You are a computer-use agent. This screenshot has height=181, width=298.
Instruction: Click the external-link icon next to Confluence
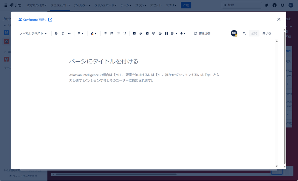pos(50,20)
